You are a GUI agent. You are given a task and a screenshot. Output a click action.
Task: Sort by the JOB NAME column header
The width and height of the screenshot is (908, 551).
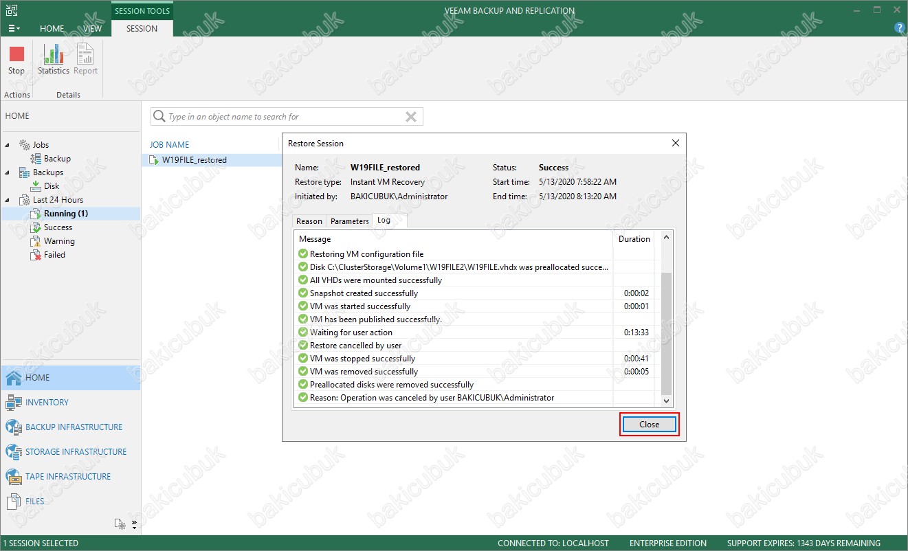click(170, 145)
